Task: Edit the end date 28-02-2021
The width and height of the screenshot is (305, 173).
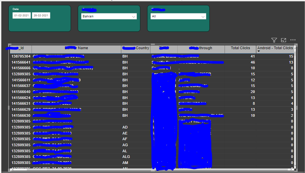Action: click(41, 15)
